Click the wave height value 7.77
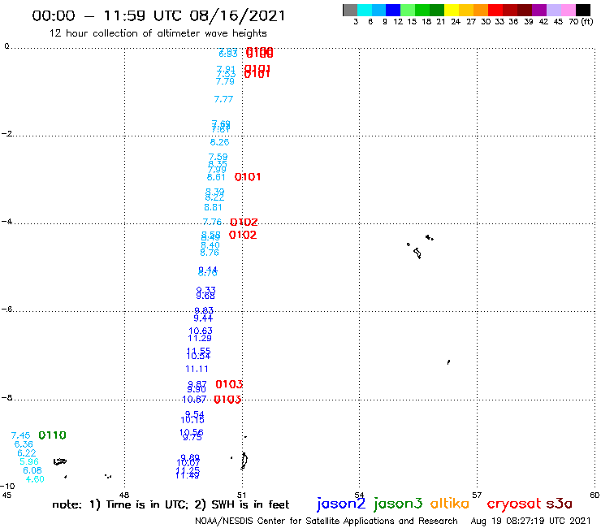Image resolution: width=601 pixels, height=528 pixels. coord(223,99)
